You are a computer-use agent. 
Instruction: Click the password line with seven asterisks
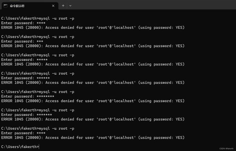[27, 115]
